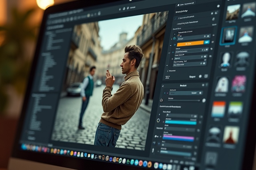The image size is (256, 170).
Task: Click the round handle on the thin slider
Action: point(204,100)
